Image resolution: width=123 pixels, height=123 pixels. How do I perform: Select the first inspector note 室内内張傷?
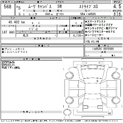click(x=8, y=62)
